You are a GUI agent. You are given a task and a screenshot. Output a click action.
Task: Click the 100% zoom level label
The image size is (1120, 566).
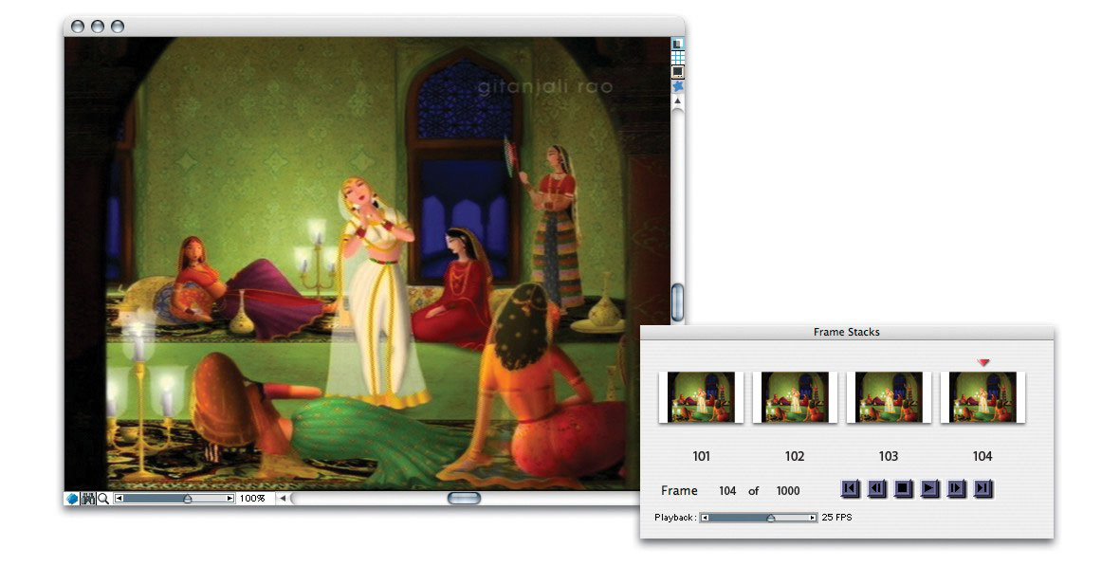tap(251, 497)
